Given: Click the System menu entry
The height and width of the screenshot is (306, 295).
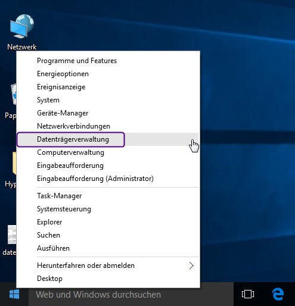Looking at the screenshot, I should 108,100.
